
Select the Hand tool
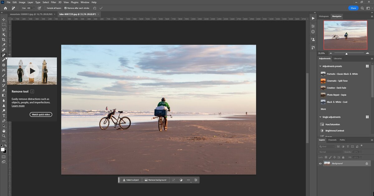4,131
